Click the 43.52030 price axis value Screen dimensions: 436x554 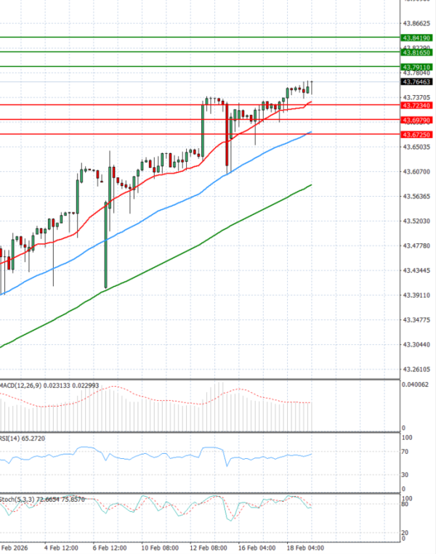pyautogui.click(x=417, y=221)
